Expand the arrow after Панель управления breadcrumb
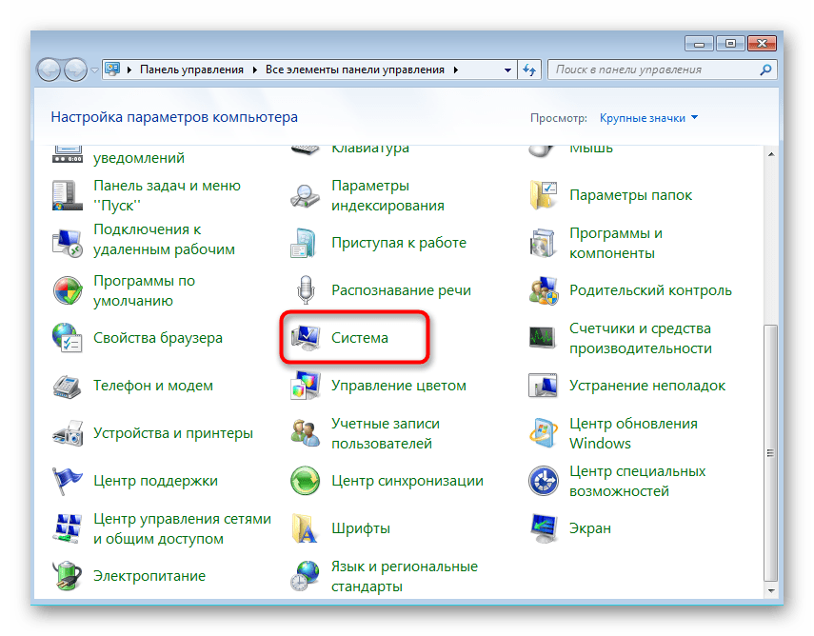The image size is (814, 636). pos(255,70)
